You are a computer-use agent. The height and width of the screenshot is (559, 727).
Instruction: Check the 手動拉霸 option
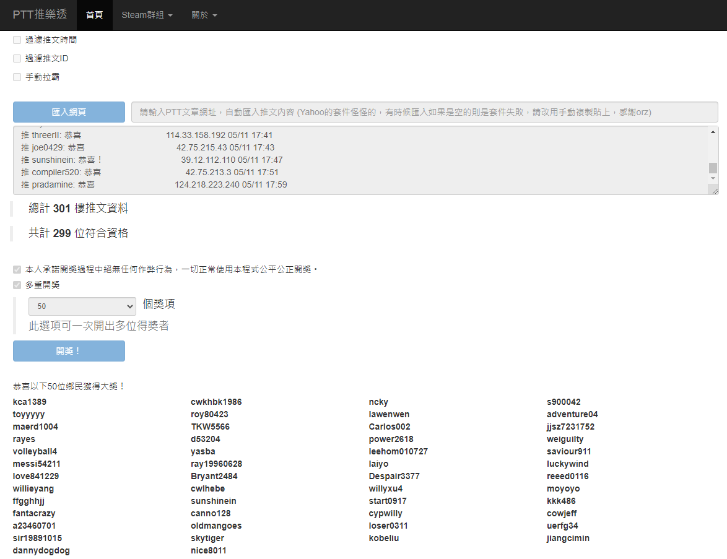tap(17, 77)
